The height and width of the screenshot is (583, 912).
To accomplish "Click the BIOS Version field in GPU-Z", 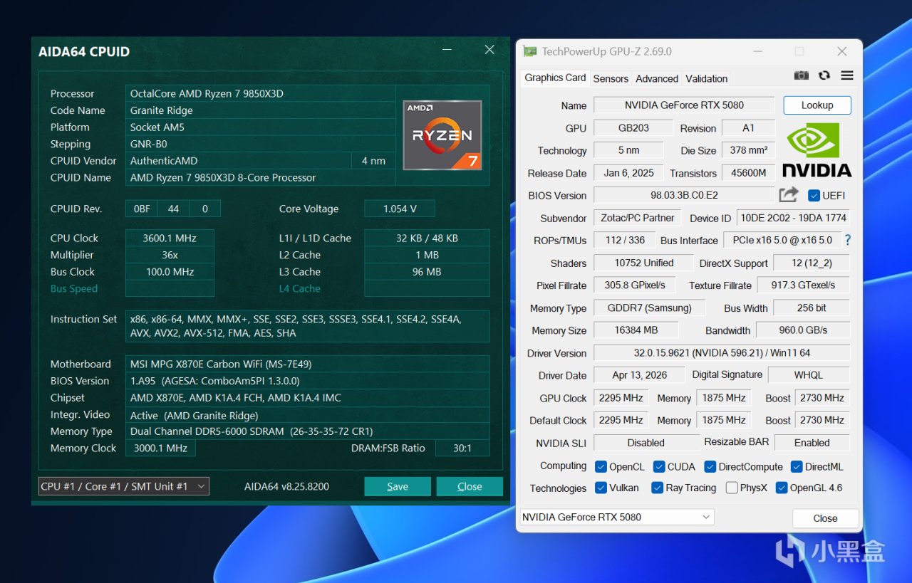I will 684,195.
